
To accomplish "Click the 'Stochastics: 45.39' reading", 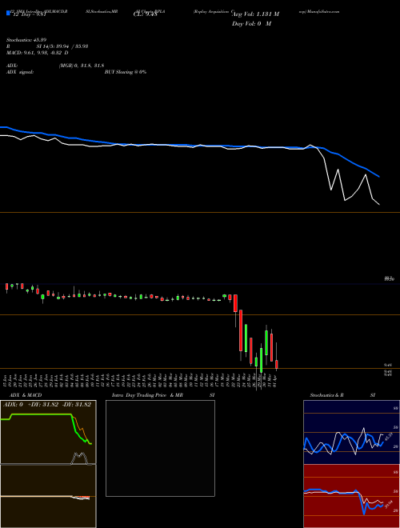I will click(26, 40).
